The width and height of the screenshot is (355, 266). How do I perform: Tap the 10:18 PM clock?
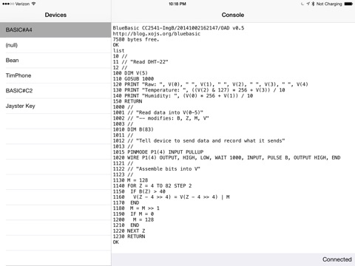tap(177, 4)
